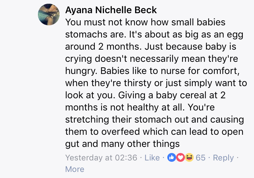Click the line starting 'stretching their stomach out'
This screenshot has width=254, height=178.
pyautogui.click(x=154, y=120)
